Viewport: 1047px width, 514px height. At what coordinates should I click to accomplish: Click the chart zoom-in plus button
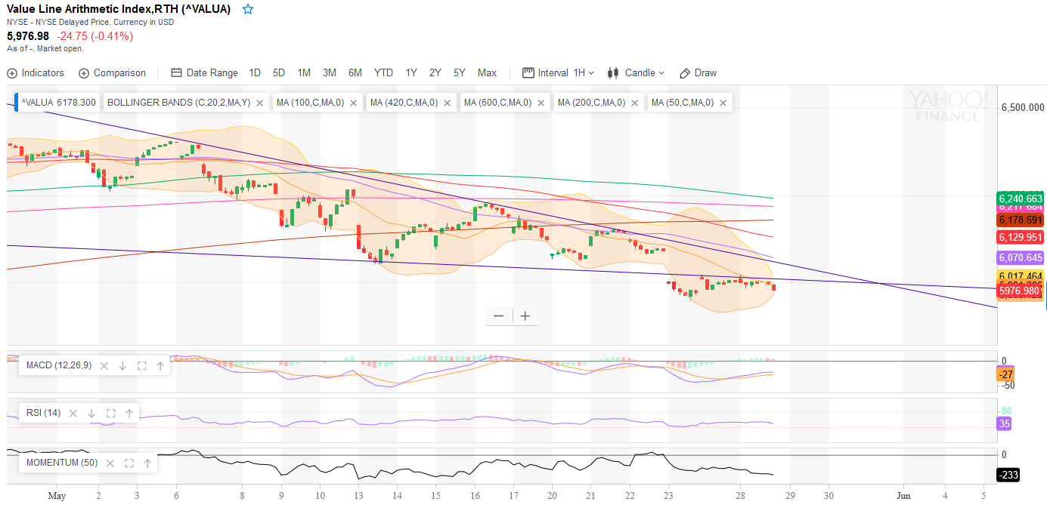click(525, 316)
